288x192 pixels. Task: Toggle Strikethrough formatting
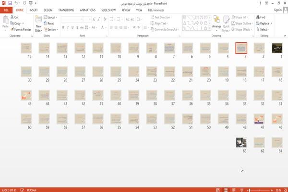pos(82,27)
